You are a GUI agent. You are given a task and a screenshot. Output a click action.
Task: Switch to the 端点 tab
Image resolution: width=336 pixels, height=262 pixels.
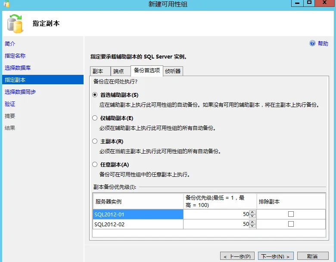[x=121, y=71]
